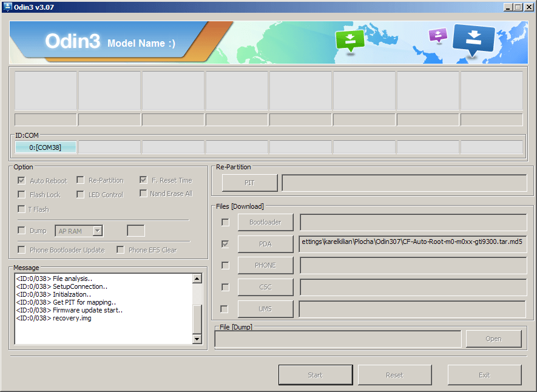
Task: Click the purple download bubble icon in banner
Action: [x=438, y=35]
